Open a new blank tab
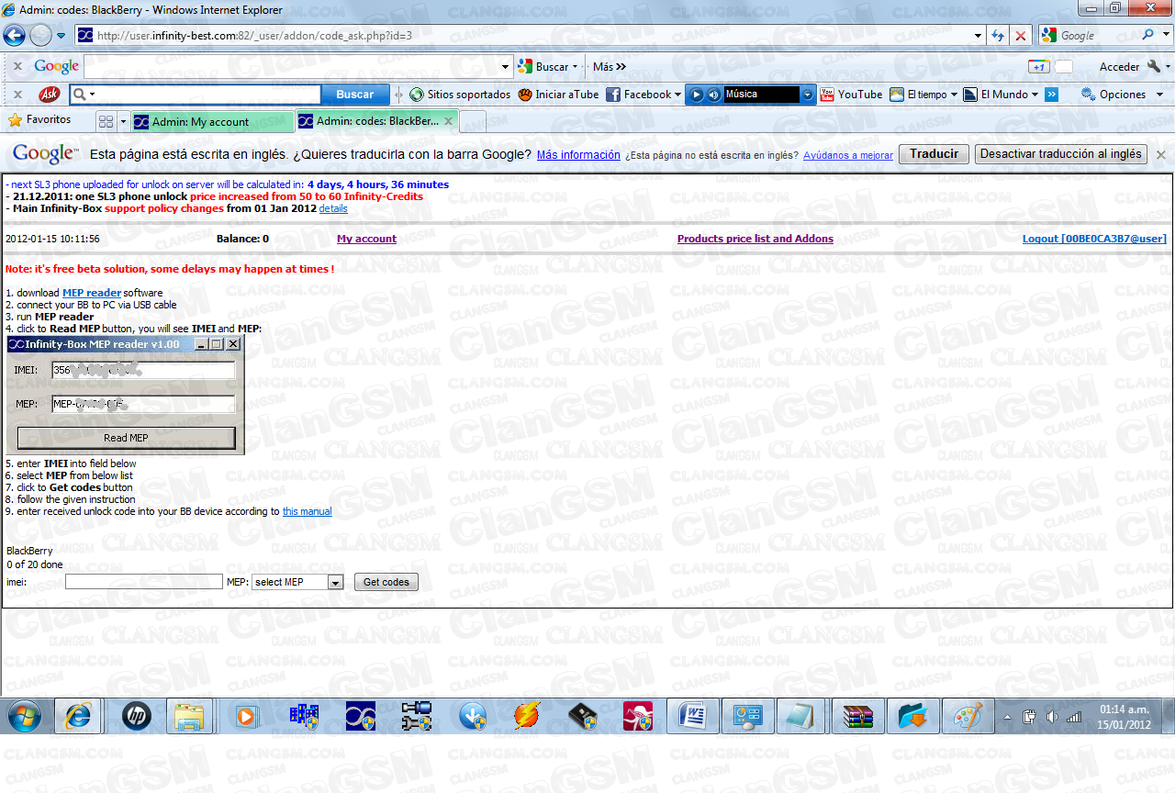The image size is (1175, 793). [472, 121]
